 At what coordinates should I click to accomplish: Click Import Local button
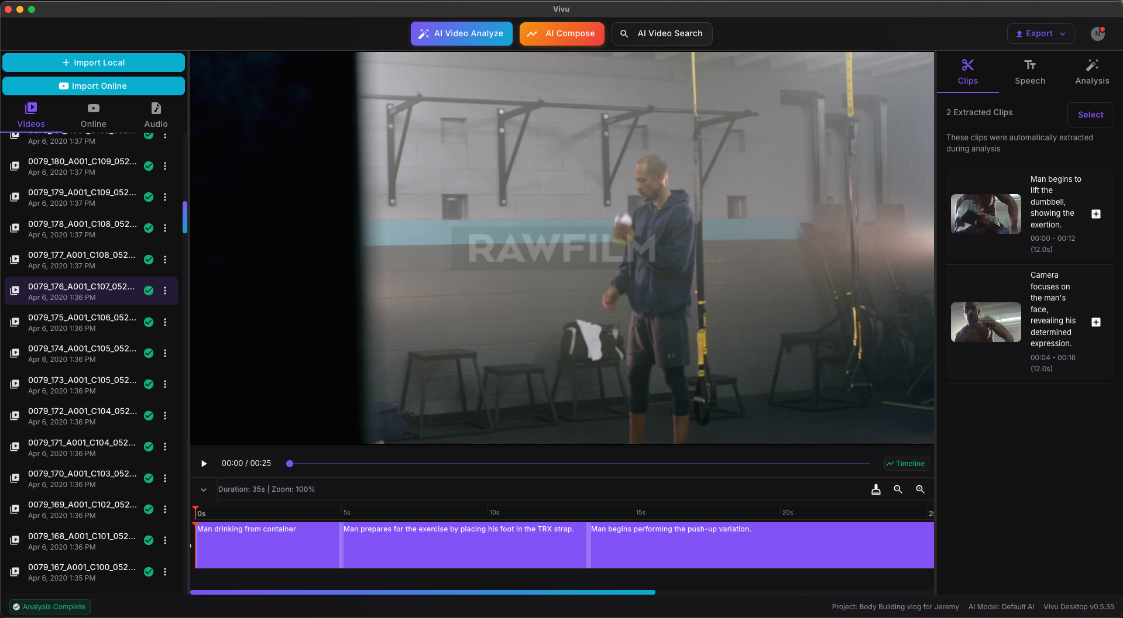click(94, 63)
